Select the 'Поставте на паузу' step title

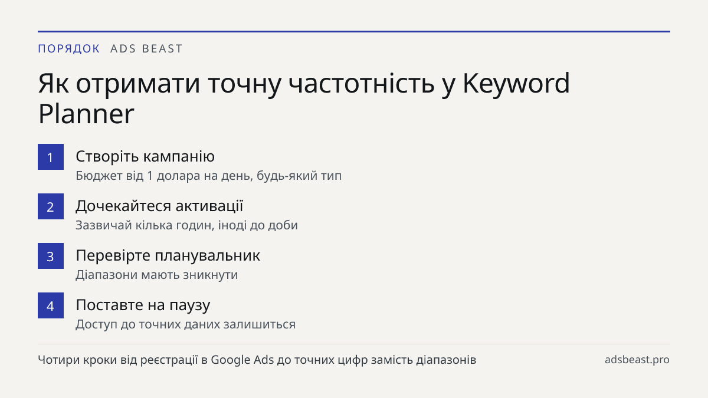click(143, 305)
